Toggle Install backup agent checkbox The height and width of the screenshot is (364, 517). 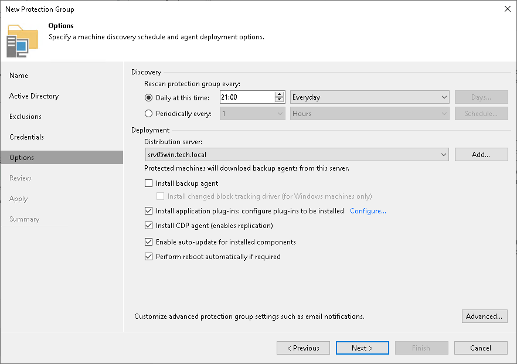(149, 183)
